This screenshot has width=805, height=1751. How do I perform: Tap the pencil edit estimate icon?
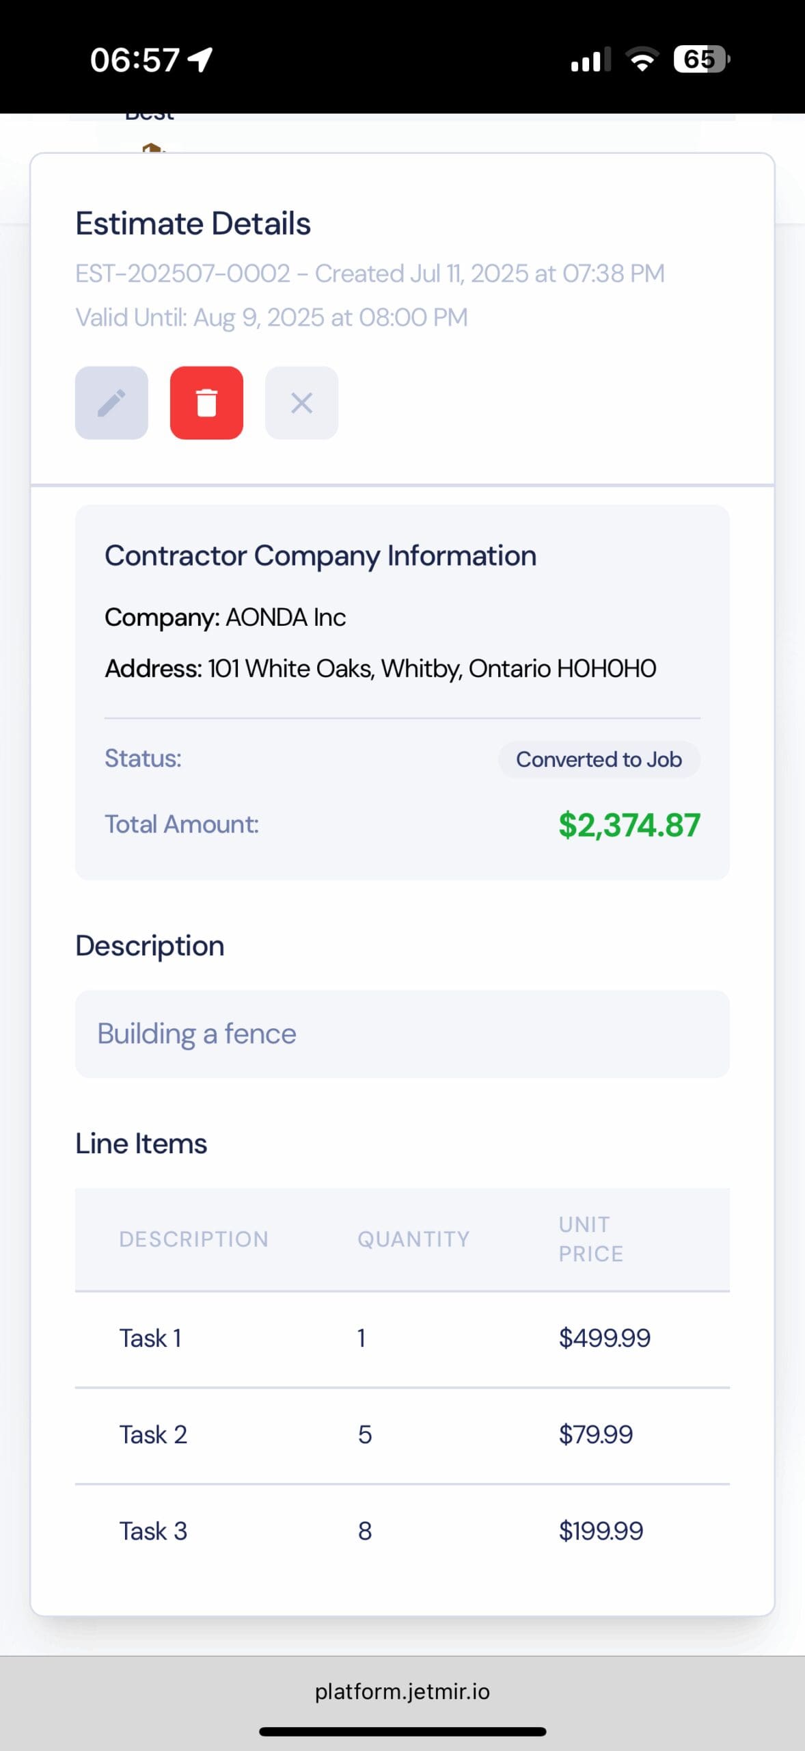coord(111,403)
